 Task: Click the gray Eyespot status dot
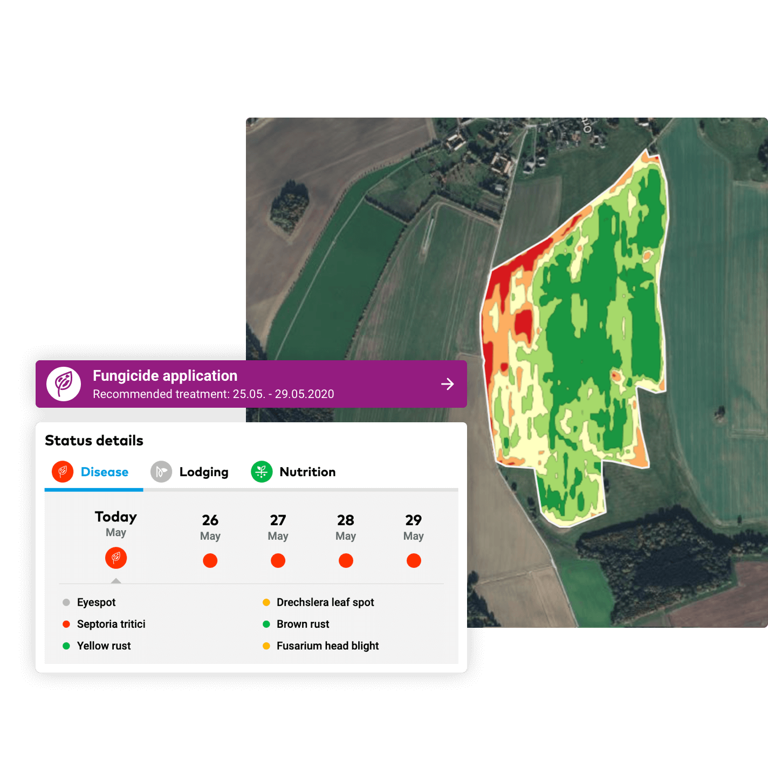tap(66, 602)
